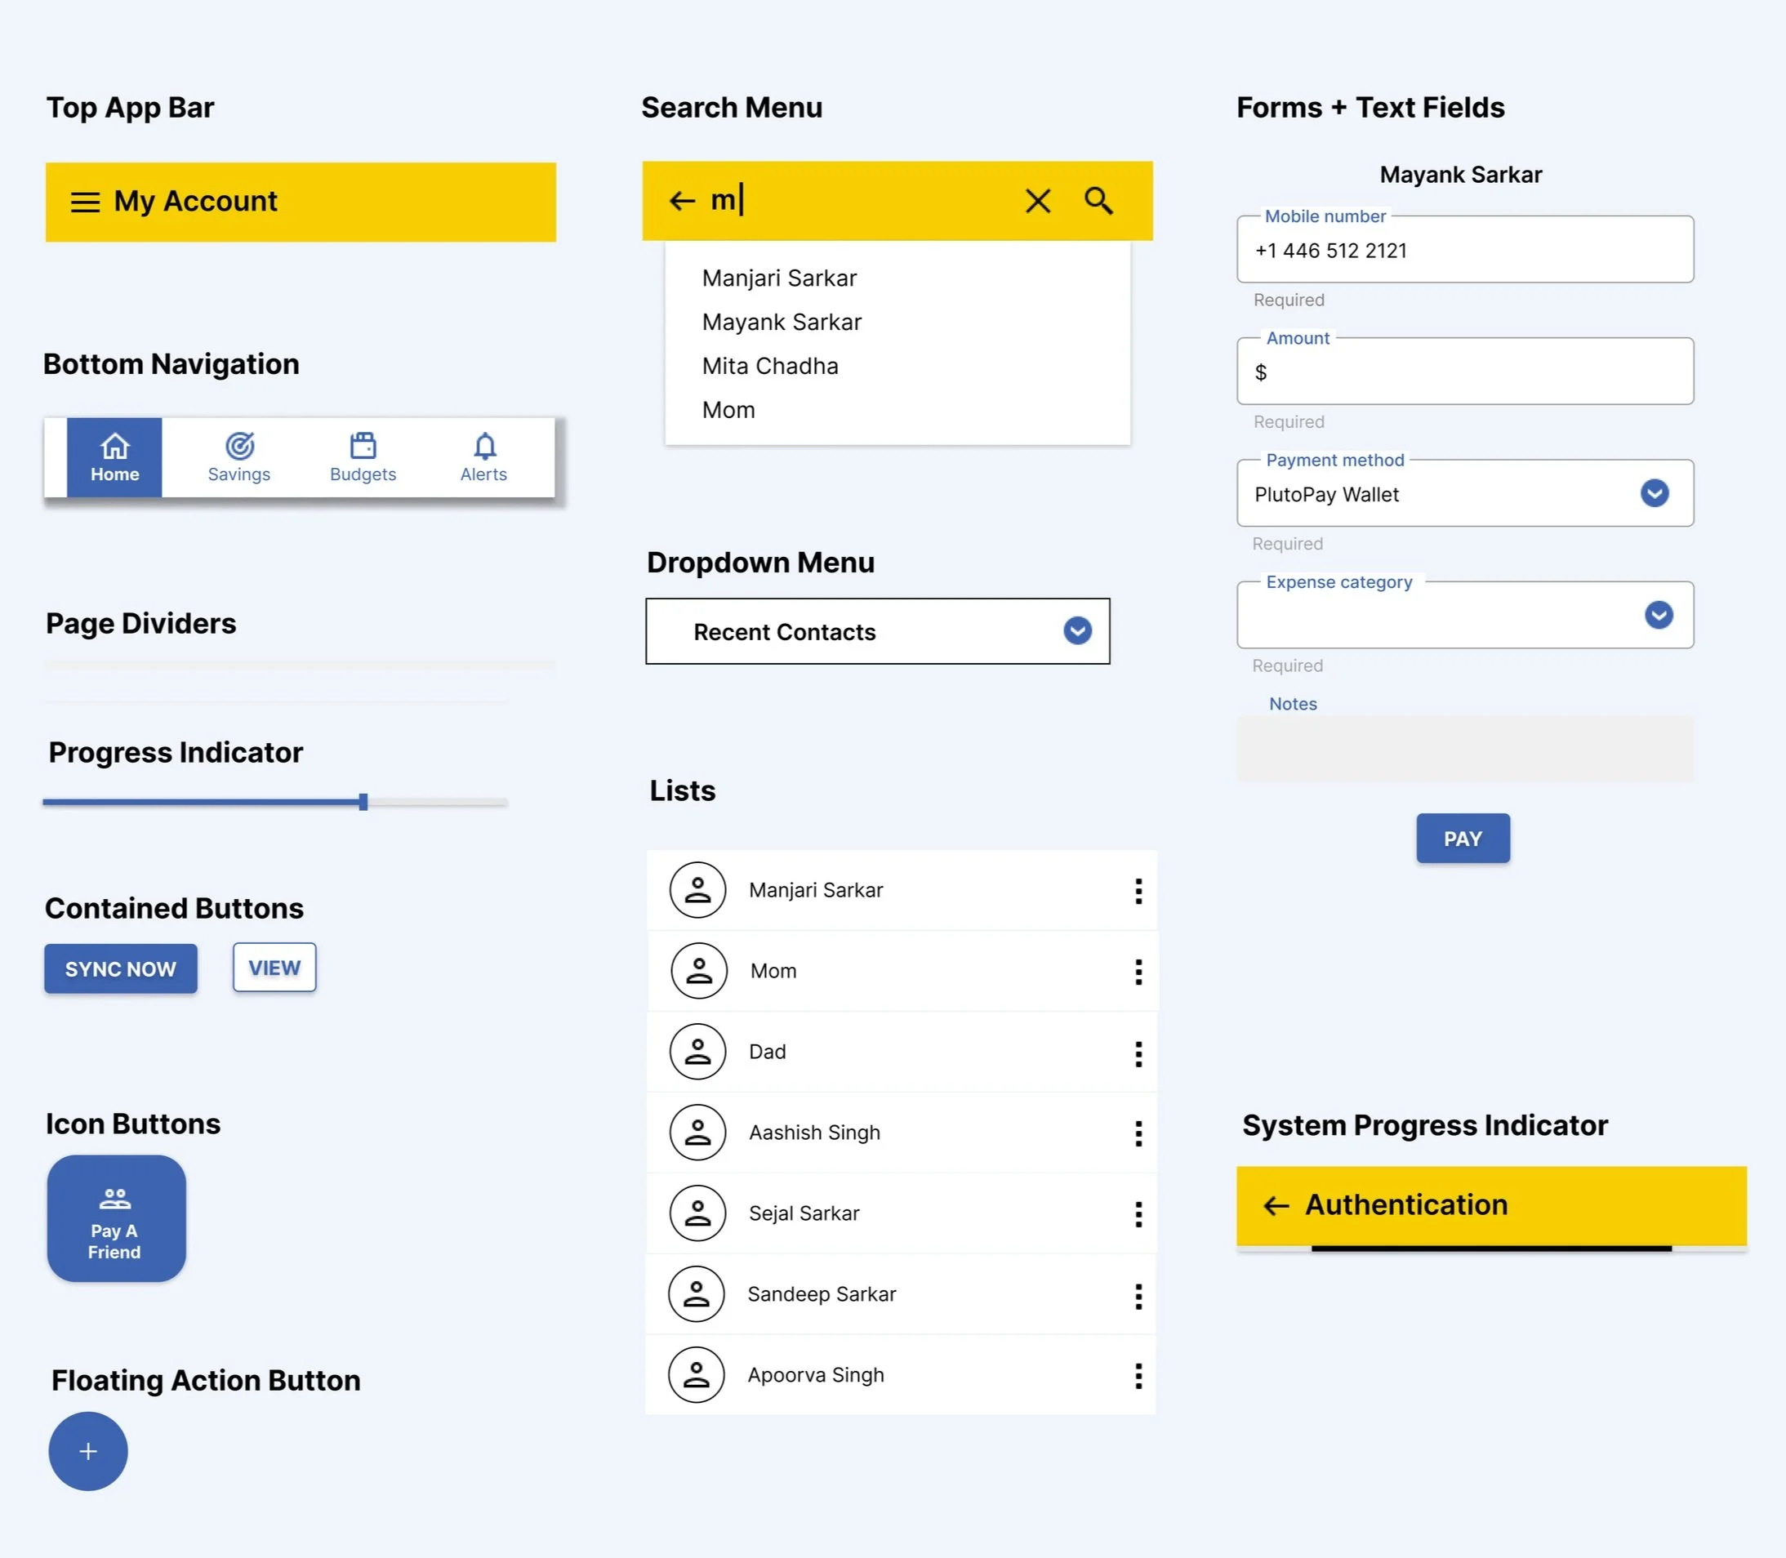The width and height of the screenshot is (1786, 1558).
Task: Open the Expense category dropdown
Action: pyautogui.click(x=1658, y=615)
